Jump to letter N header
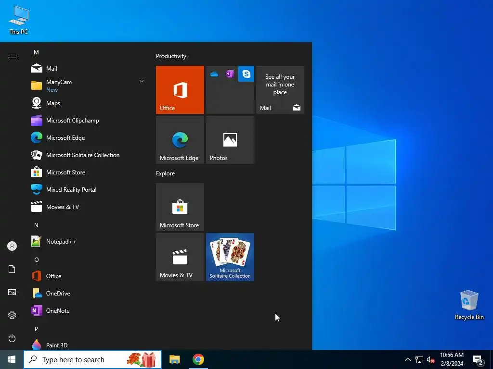Screen dimensions: 493x369 [36, 225]
